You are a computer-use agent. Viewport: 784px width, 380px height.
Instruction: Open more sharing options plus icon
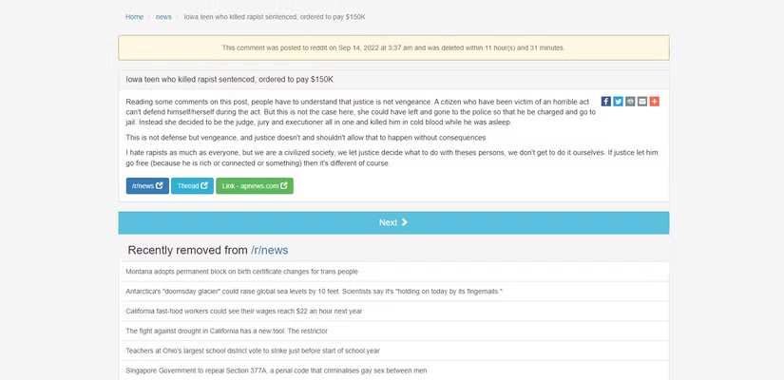pos(654,102)
